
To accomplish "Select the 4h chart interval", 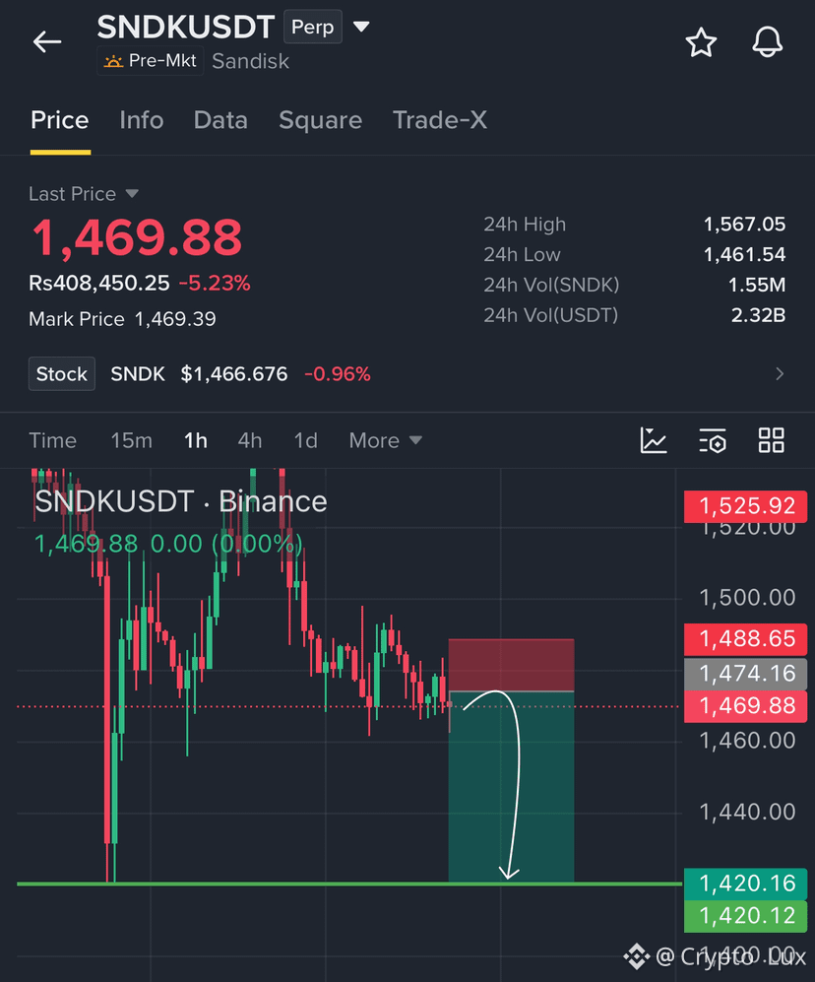I will [250, 441].
